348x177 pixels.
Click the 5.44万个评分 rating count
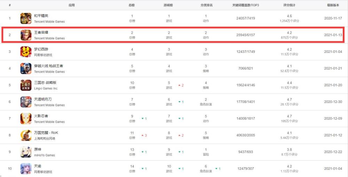pyautogui.click(x=289, y=138)
